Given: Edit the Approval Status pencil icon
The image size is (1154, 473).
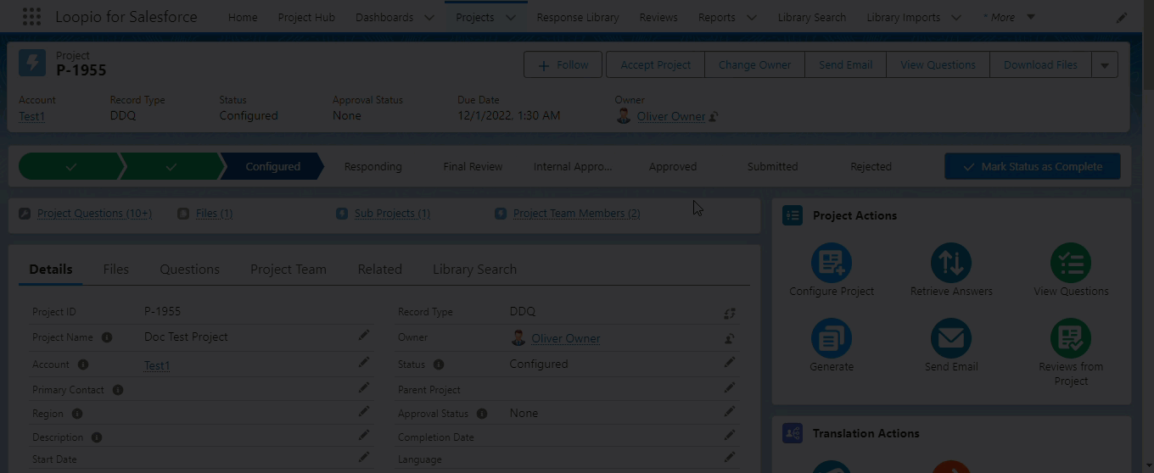Looking at the screenshot, I should pos(730,412).
